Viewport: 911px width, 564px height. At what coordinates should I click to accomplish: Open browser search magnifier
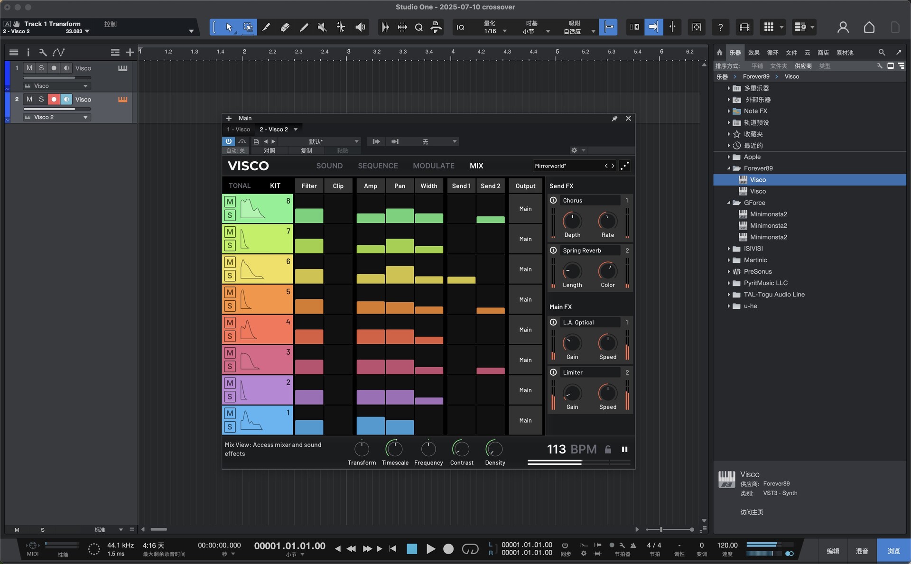click(881, 52)
